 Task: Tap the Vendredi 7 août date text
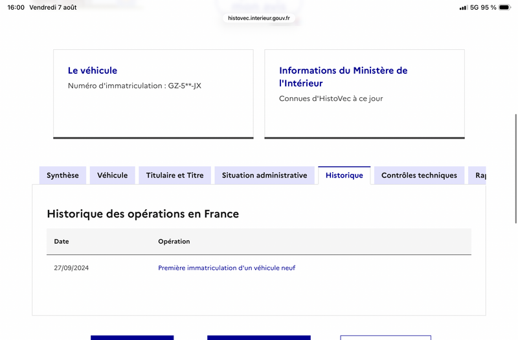pos(53,7)
